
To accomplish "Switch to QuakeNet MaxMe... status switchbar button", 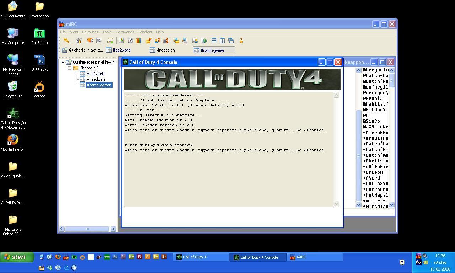I will [x=82, y=50].
